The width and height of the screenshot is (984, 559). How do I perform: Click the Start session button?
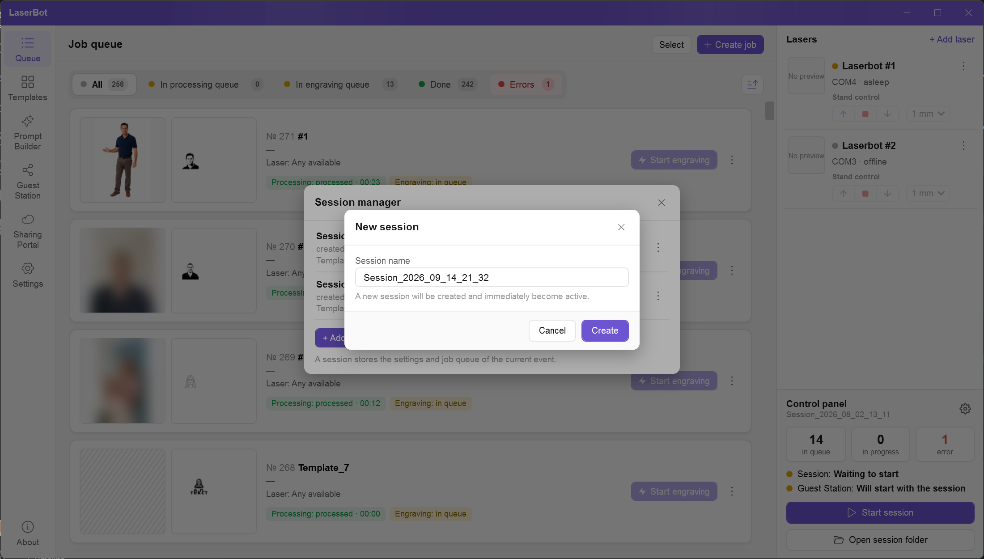[880, 513]
